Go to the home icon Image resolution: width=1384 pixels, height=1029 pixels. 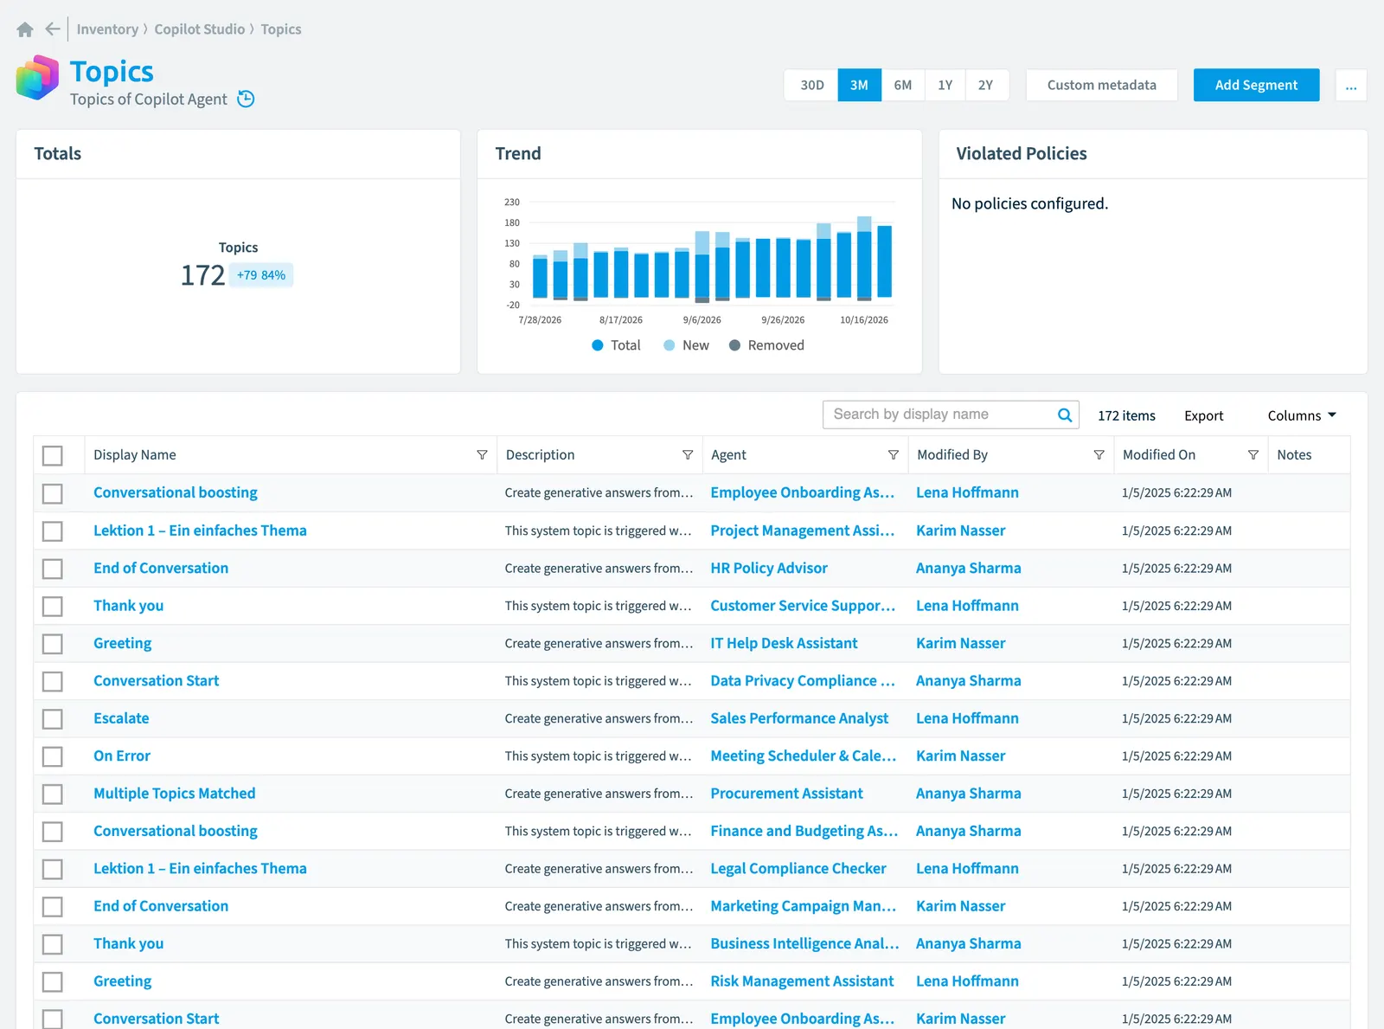click(x=25, y=29)
